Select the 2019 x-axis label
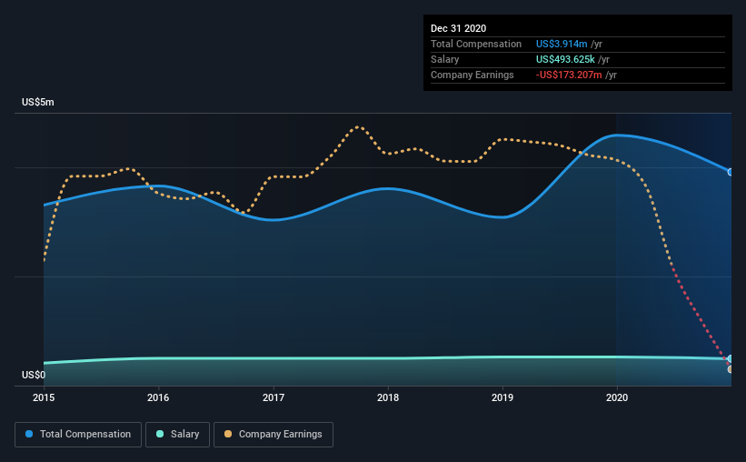The height and width of the screenshot is (462, 746). (502, 397)
